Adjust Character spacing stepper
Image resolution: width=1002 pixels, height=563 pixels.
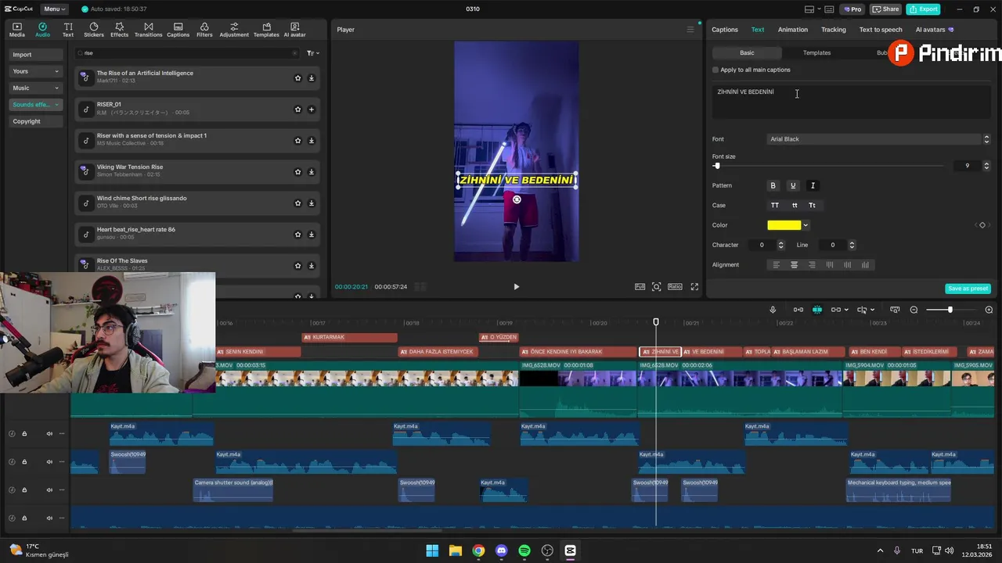780,245
